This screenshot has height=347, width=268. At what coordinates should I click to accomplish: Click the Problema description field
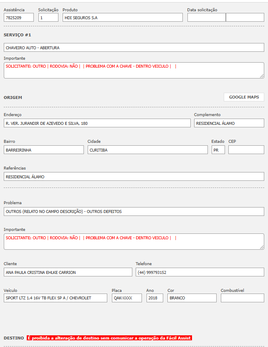click(134, 211)
